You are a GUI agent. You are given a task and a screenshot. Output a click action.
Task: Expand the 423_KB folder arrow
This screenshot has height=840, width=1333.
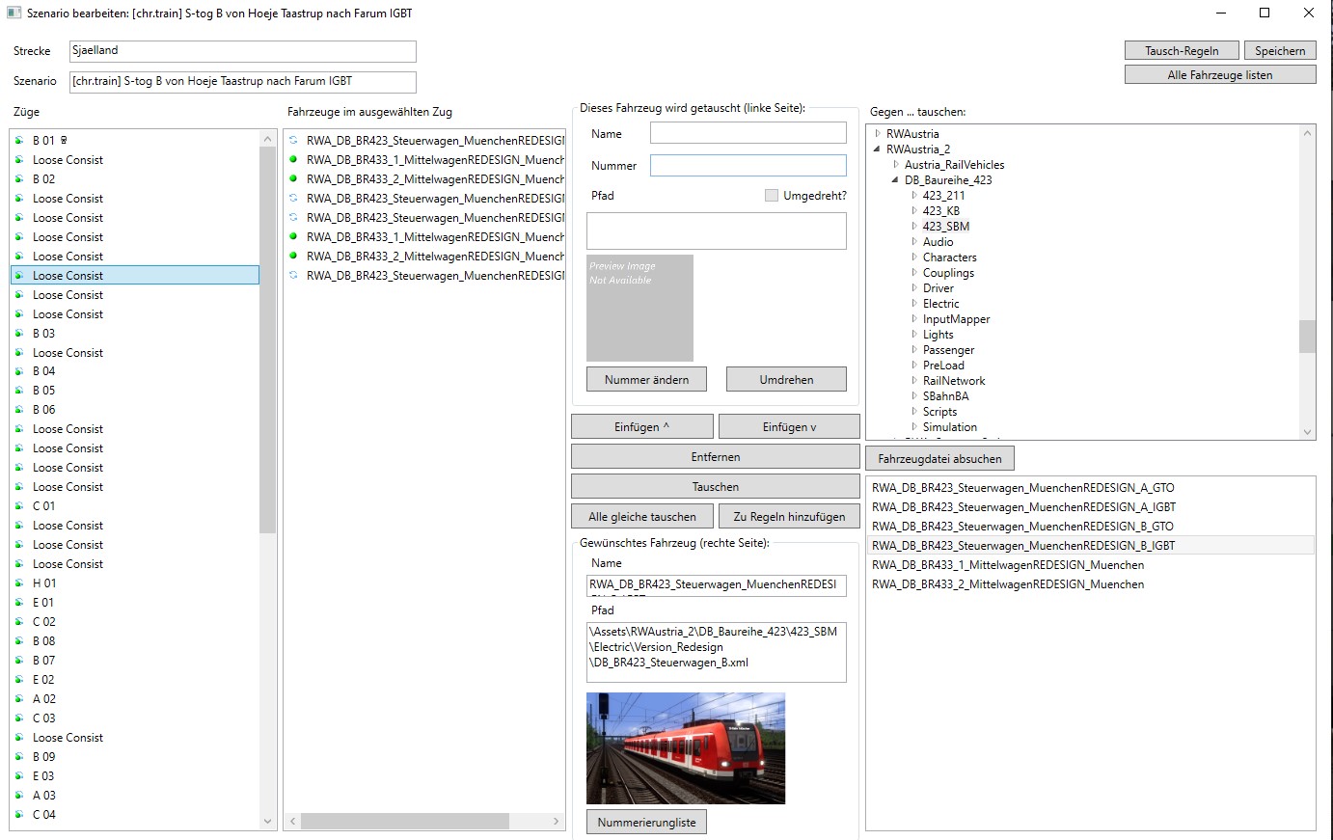[x=914, y=211]
